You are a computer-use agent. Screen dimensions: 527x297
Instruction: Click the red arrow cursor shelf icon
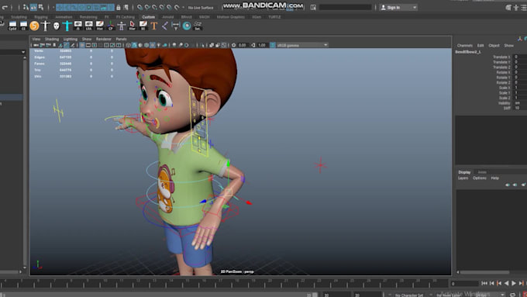(x=132, y=26)
